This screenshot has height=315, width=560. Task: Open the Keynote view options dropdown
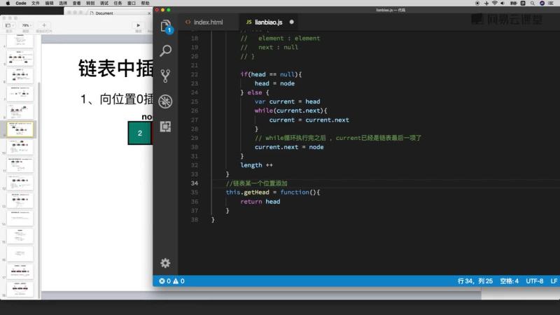click(9, 26)
